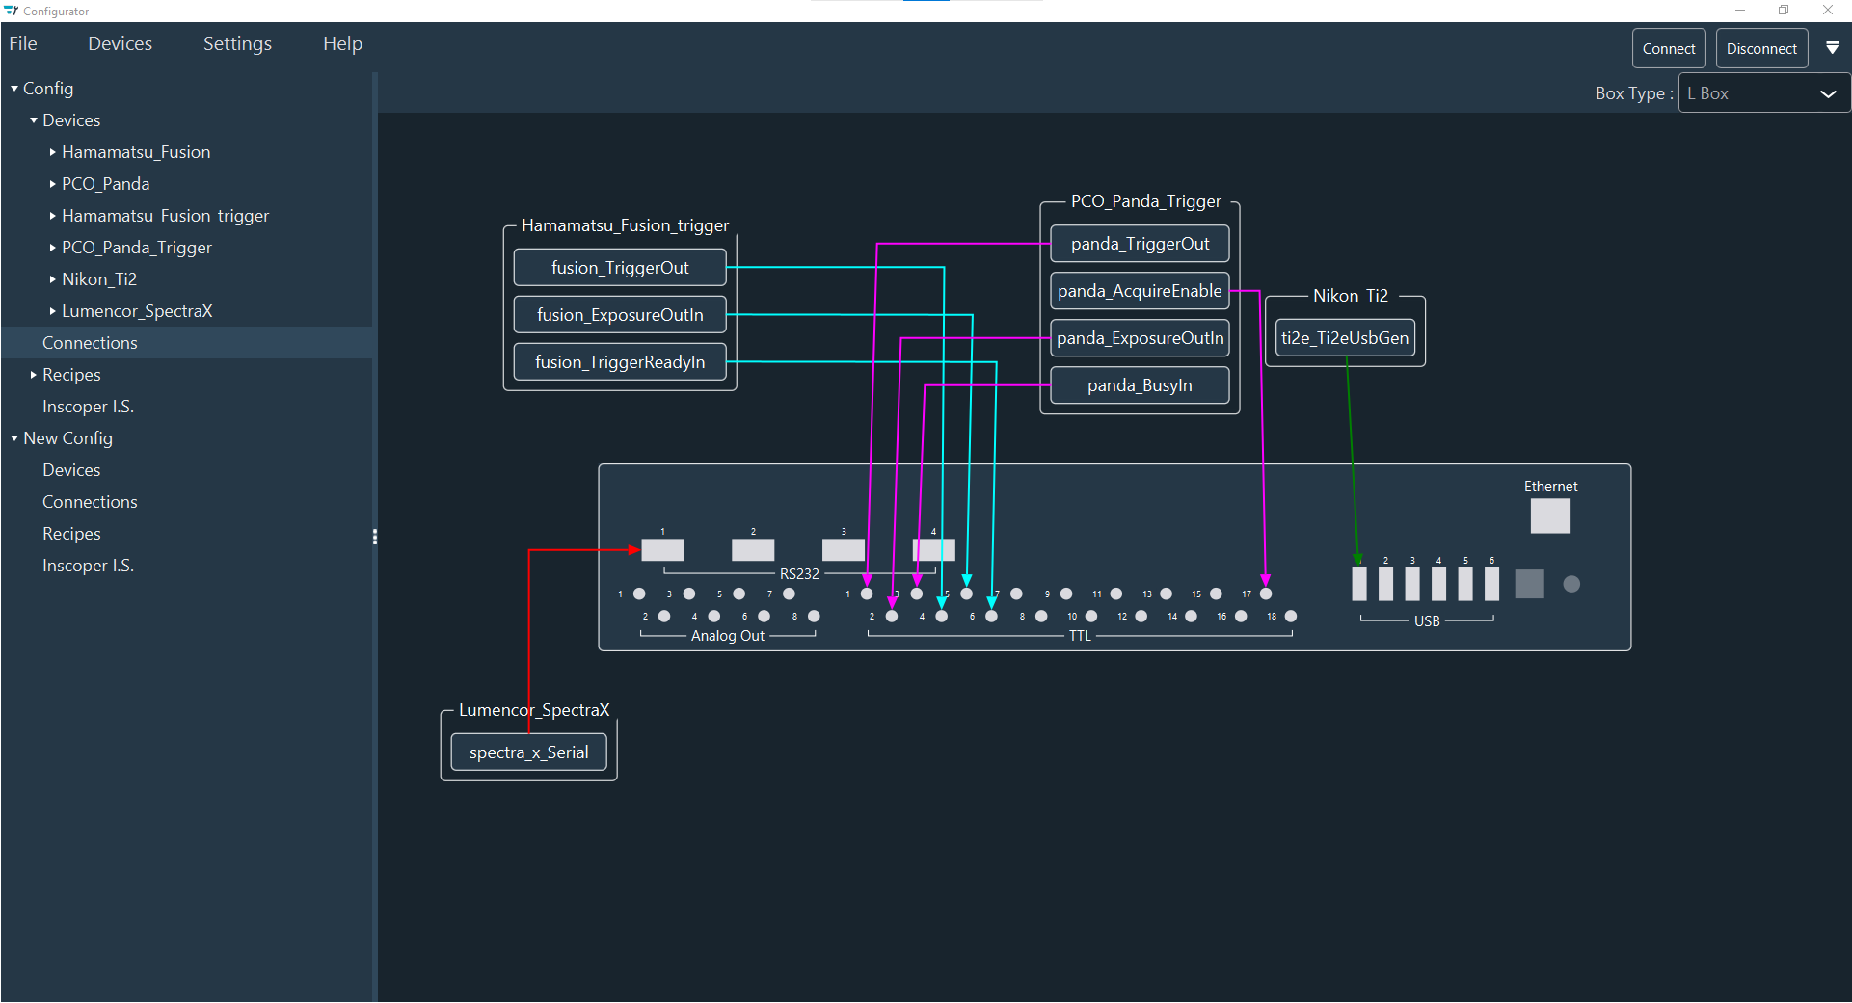Click the Configurator icon in the title bar
This screenshot has width=1852, height=1003.
click(11, 11)
